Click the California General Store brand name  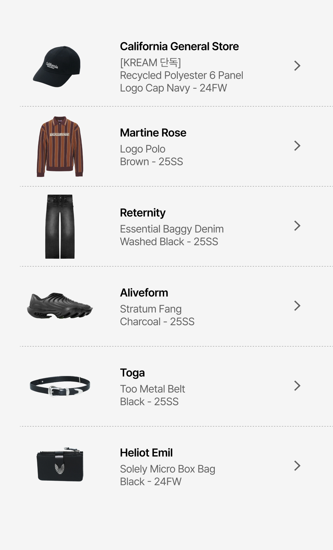coord(179,46)
